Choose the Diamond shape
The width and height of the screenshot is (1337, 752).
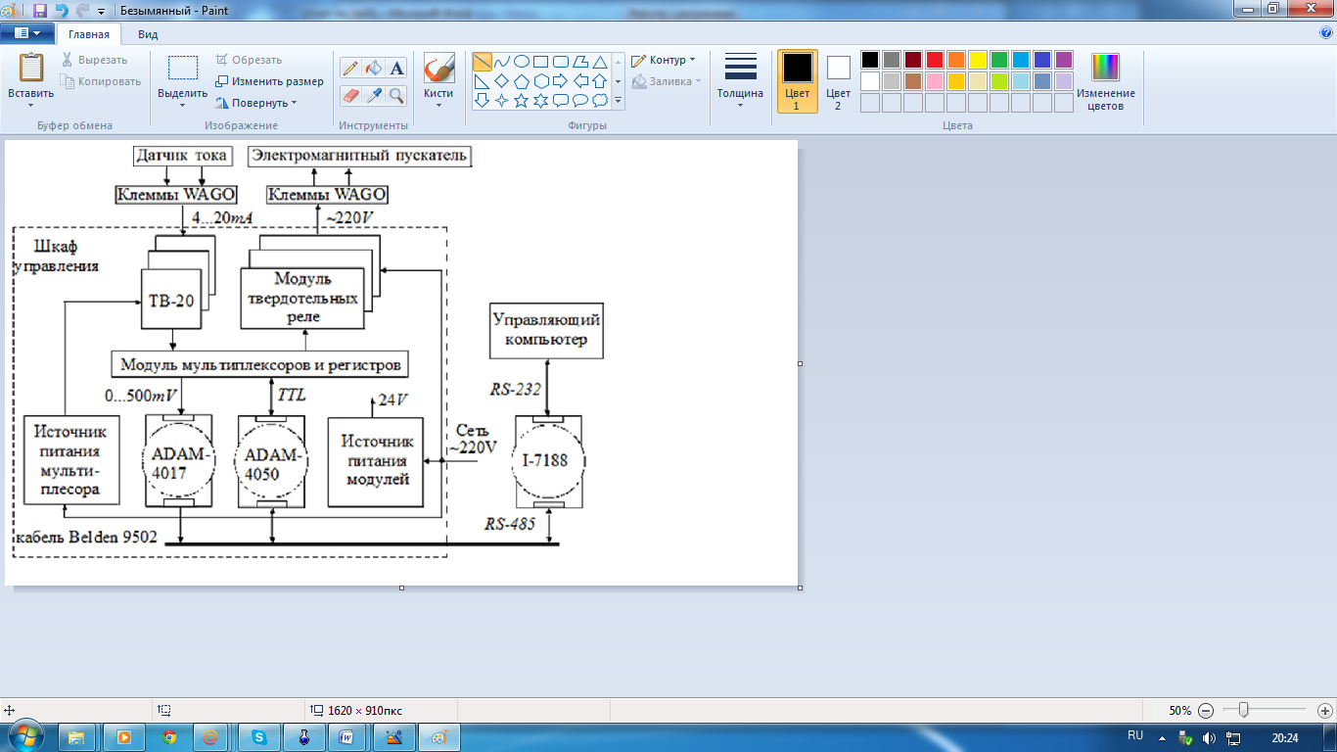pos(502,81)
